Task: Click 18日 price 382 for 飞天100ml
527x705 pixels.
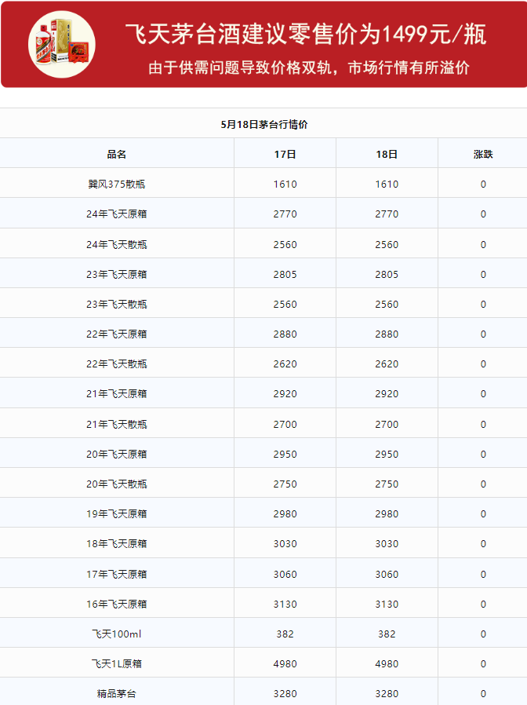Action: tap(387, 634)
